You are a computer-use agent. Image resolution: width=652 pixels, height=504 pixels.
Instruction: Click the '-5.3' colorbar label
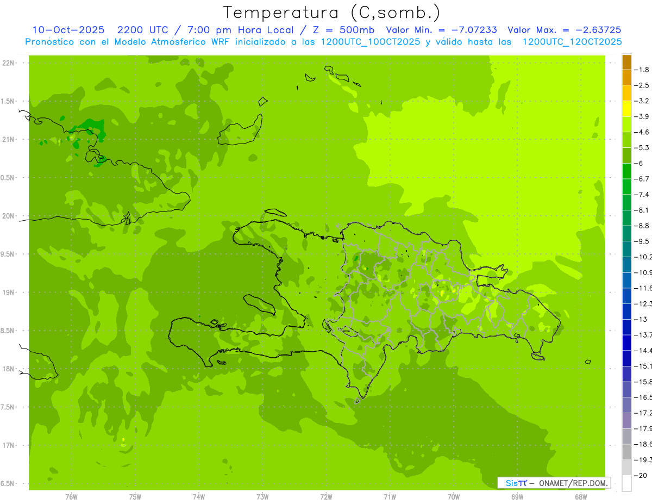642,148
